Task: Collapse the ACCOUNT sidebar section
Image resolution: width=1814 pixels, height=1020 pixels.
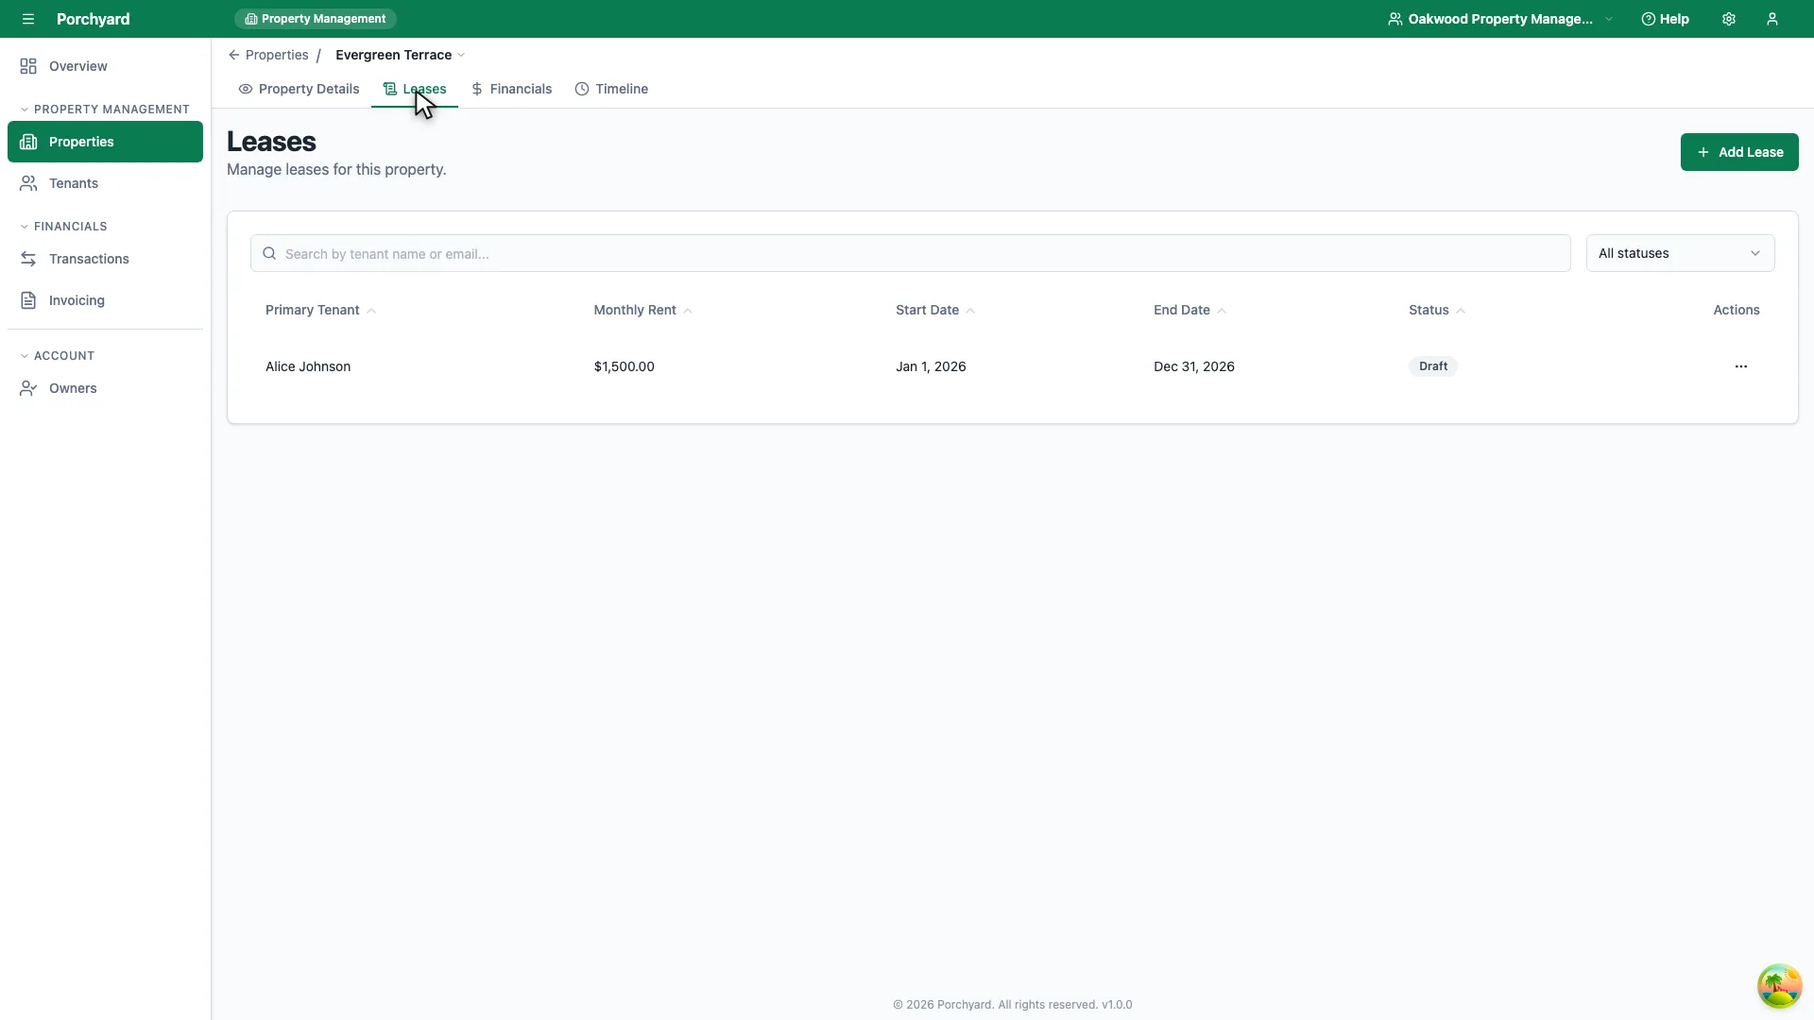Action: coord(57,356)
